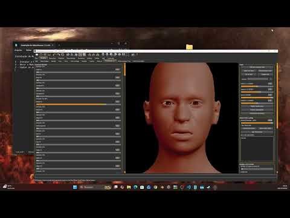Open File Explorer from the taskbar
Image resolution: width=290 pixels, height=218 pixels.
[x=129, y=187]
